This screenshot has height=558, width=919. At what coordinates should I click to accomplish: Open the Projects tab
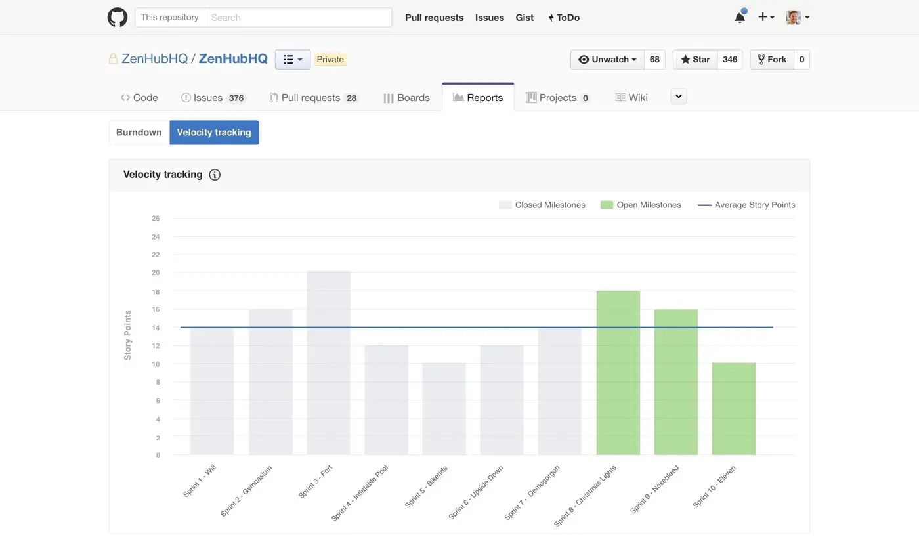[559, 97]
